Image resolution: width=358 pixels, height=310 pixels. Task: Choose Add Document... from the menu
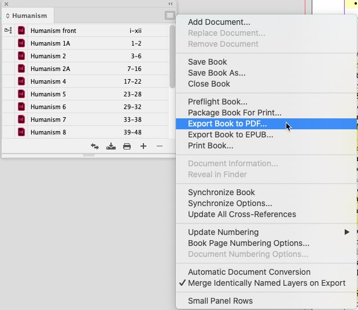[267, 22]
